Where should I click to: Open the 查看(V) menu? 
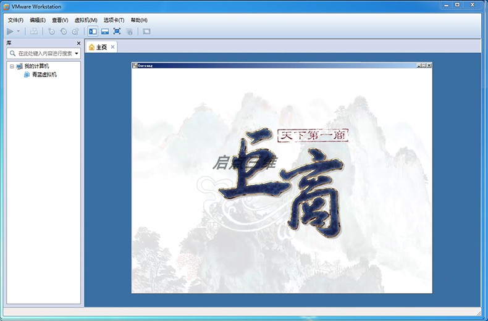(x=60, y=20)
